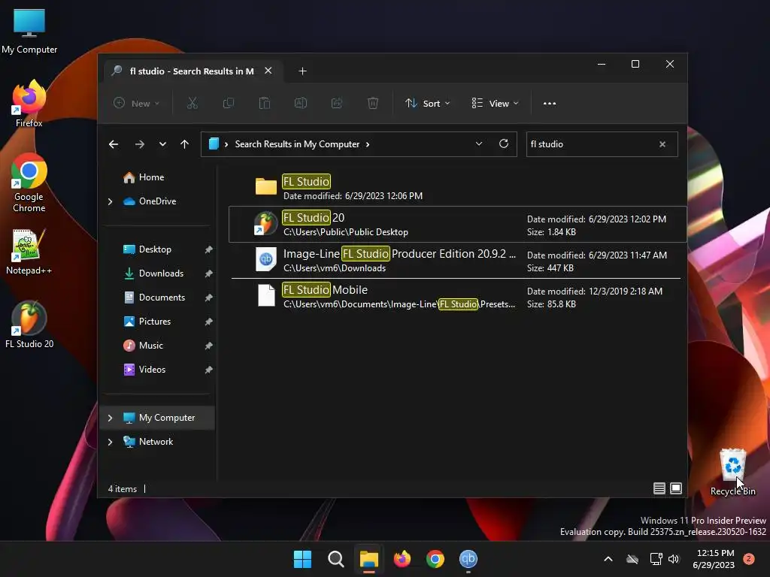The width and height of the screenshot is (770, 577).
Task: Unpin Desktop using its pin icon
Action: pos(209,249)
